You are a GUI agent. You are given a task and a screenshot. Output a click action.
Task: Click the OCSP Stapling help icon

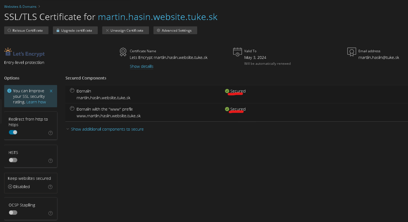point(50,213)
